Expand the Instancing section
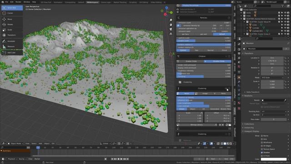 point(249,128)
